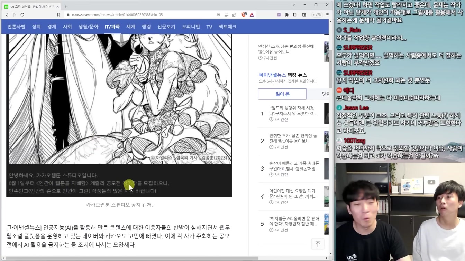Open the 사회 news section
Viewport: 465px width, 261px height.
[x=67, y=27]
